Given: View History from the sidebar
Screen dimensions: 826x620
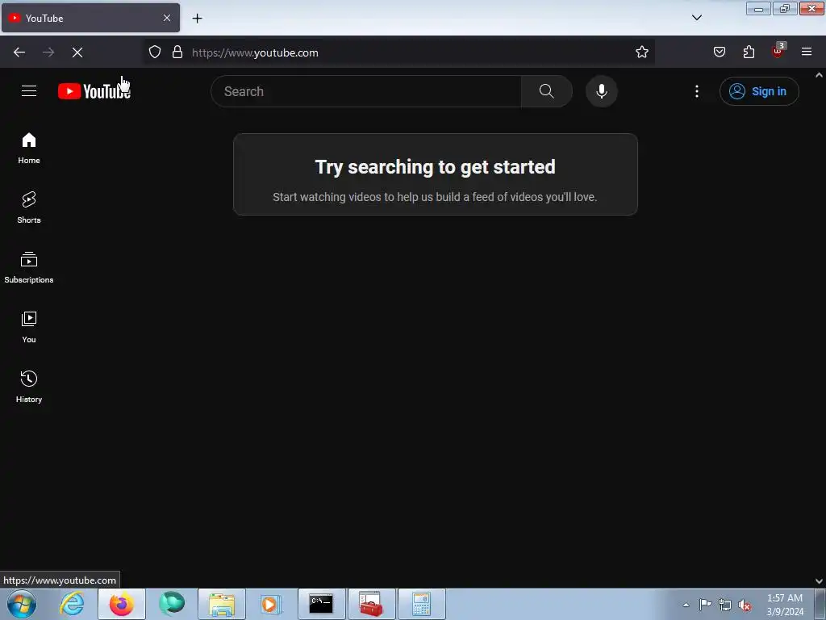Looking at the screenshot, I should click(29, 387).
